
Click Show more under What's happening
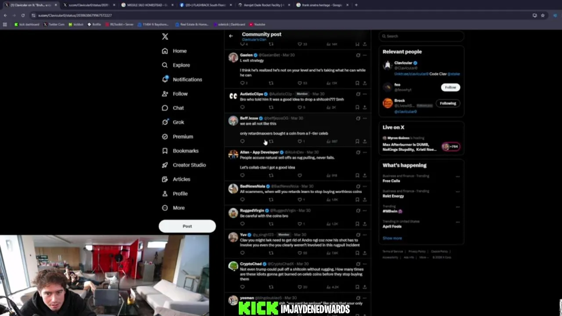pyautogui.click(x=392, y=238)
